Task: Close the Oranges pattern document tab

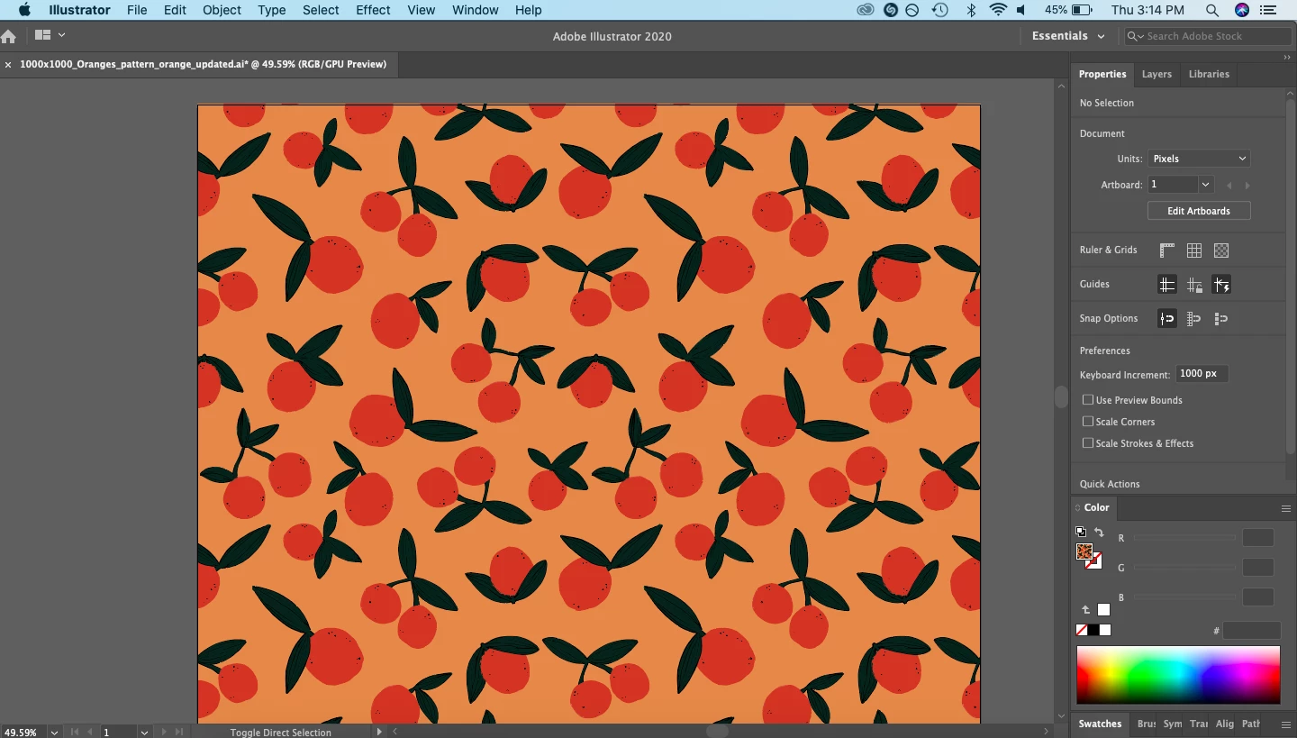Action: click(8, 65)
